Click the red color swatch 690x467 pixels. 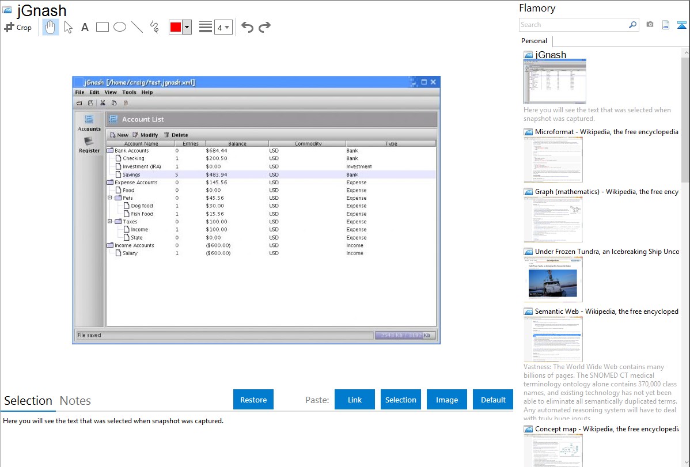click(176, 27)
